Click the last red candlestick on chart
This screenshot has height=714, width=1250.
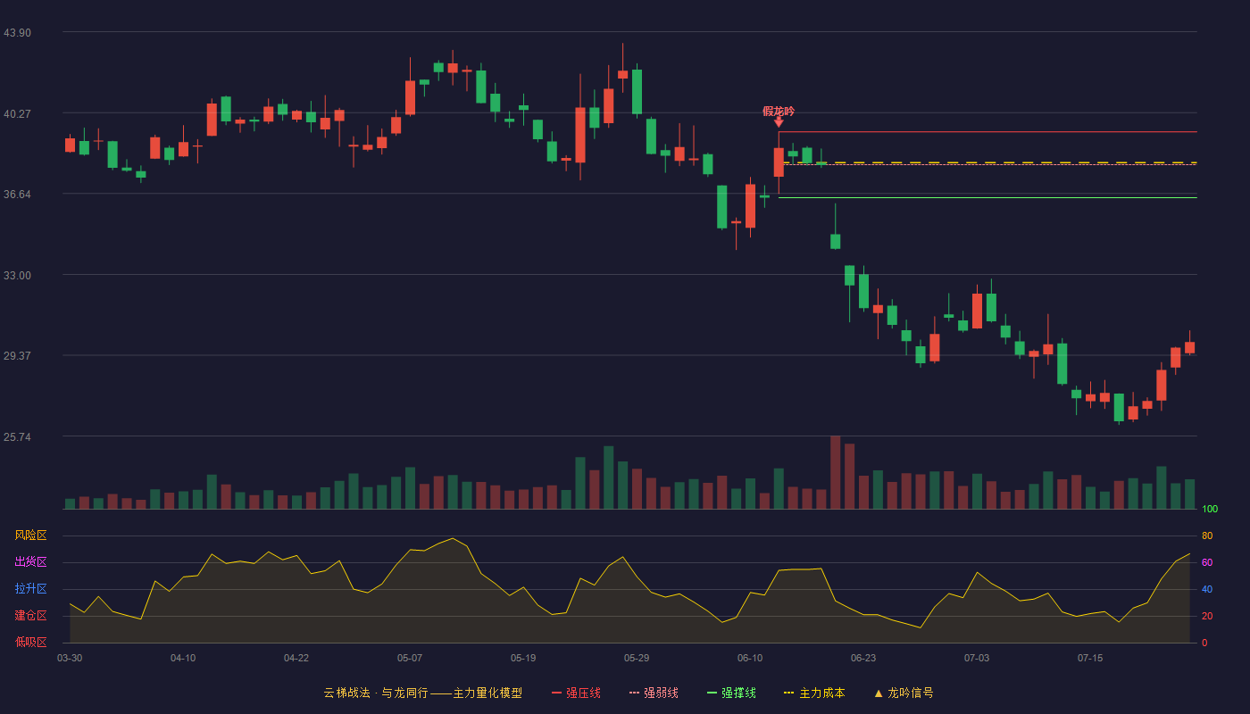pyautogui.click(x=1189, y=347)
